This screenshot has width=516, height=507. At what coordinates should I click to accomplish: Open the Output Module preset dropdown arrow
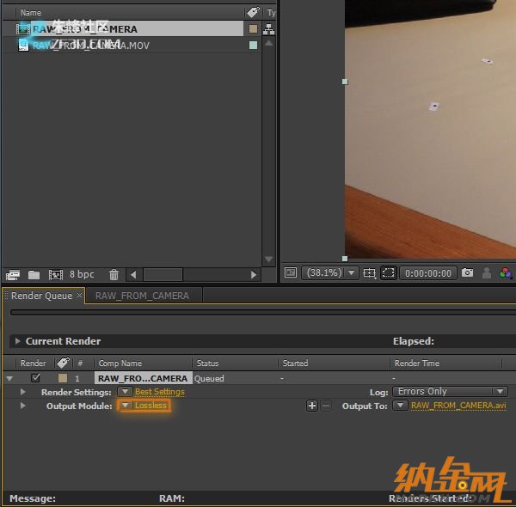(x=126, y=406)
